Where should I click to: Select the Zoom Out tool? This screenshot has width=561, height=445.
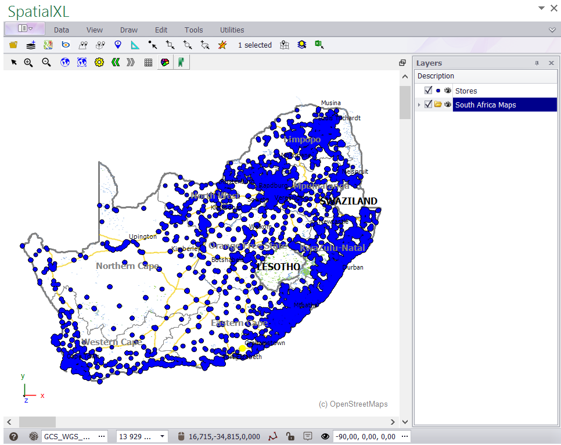point(46,62)
